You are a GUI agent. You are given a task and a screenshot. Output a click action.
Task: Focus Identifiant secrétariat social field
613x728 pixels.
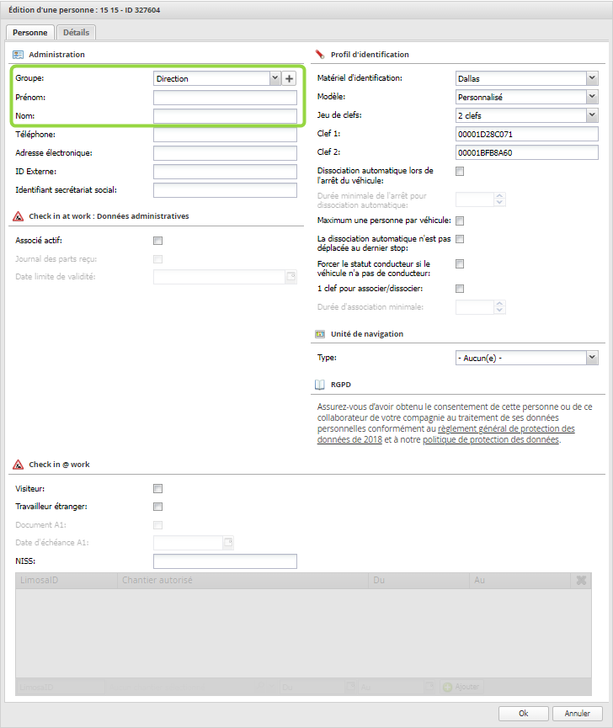point(225,190)
